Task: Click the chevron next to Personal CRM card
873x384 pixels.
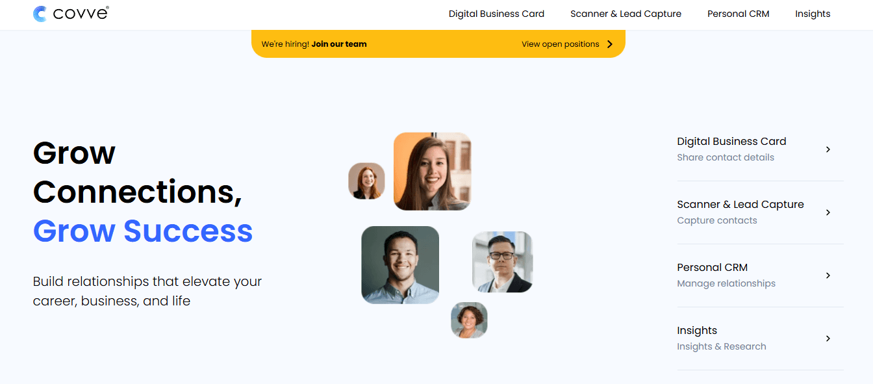Action: tap(828, 275)
